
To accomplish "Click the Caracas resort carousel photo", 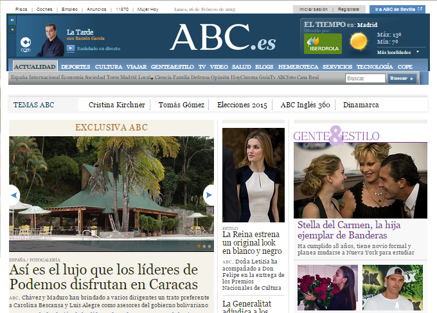I will [x=111, y=194].
